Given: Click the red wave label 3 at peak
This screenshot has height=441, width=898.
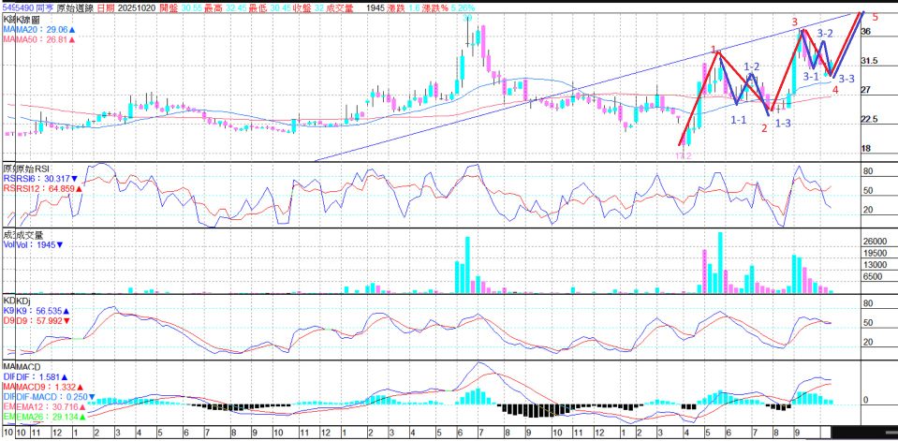Looking at the screenshot, I should [794, 22].
